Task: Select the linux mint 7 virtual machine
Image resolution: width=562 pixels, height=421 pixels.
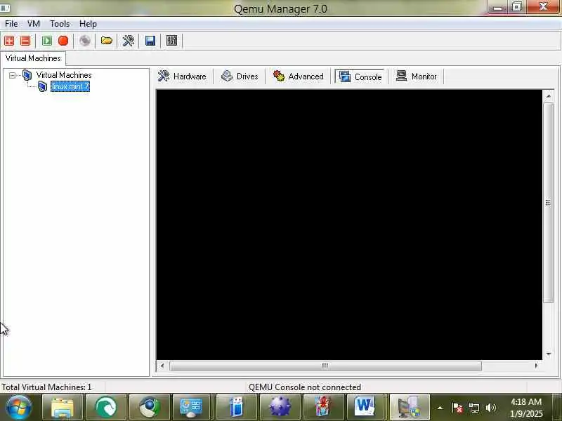Action: tap(70, 86)
